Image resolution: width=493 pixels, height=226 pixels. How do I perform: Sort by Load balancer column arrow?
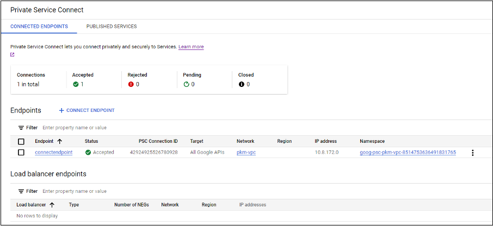click(52, 205)
